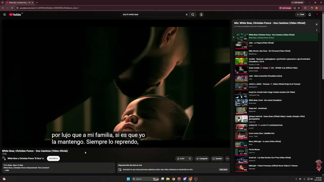This screenshot has width=324, height=182.
Task: Close the Mix playlist panel
Action: (316, 25)
